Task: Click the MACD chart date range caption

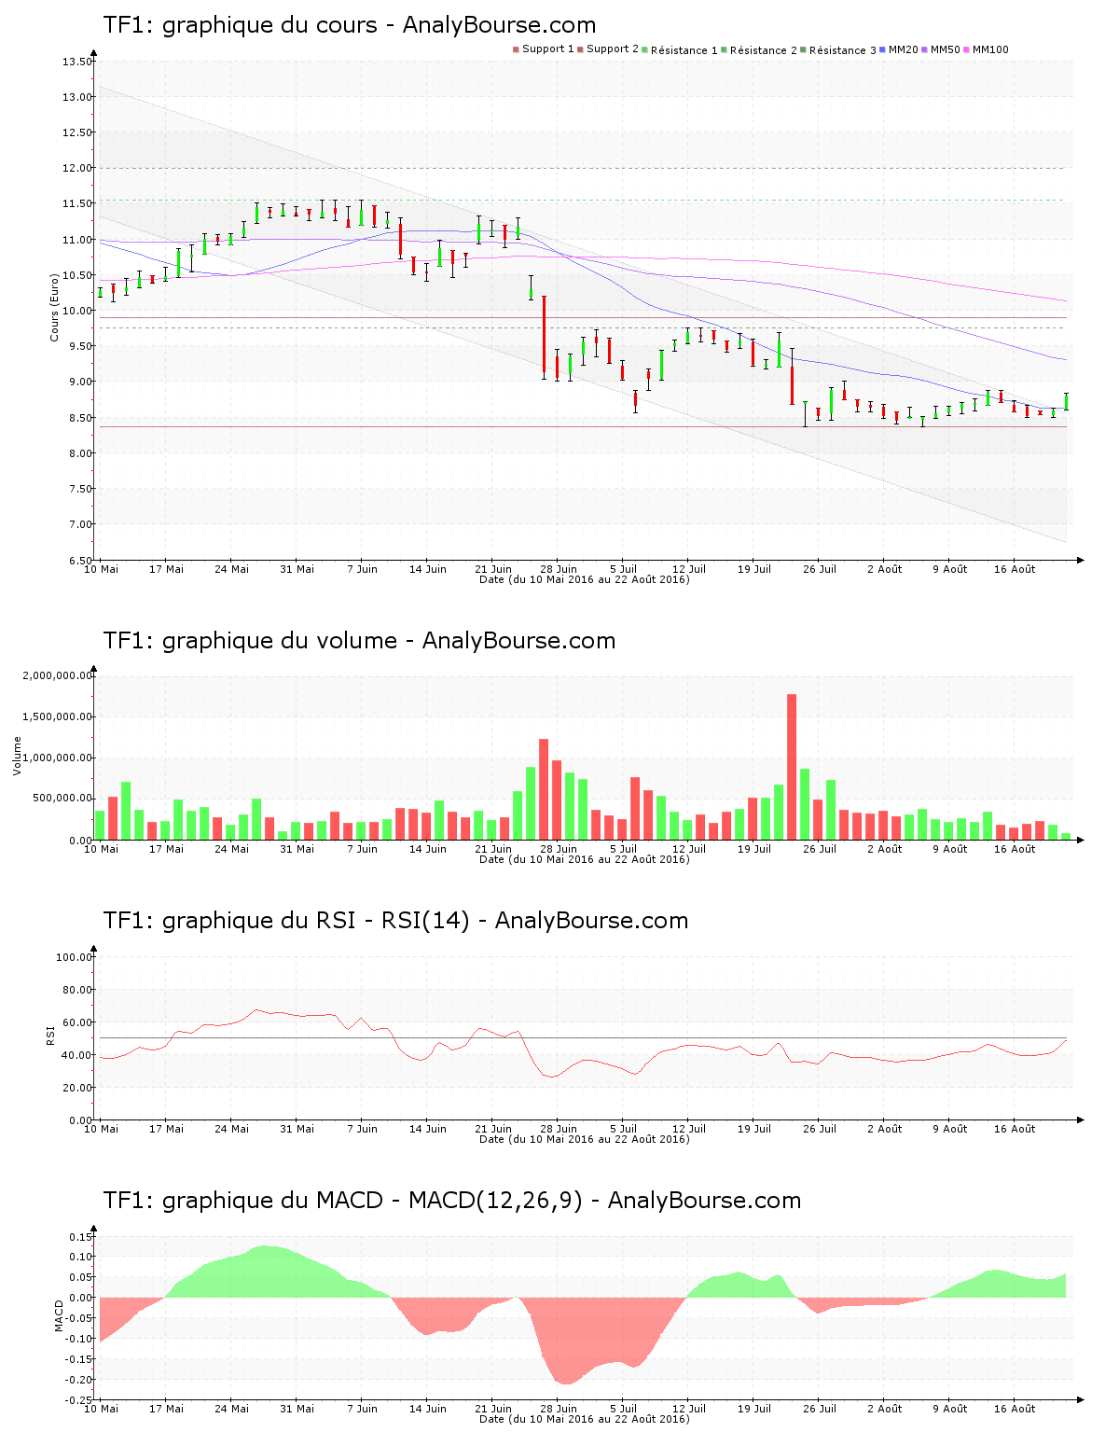Action: [585, 1419]
